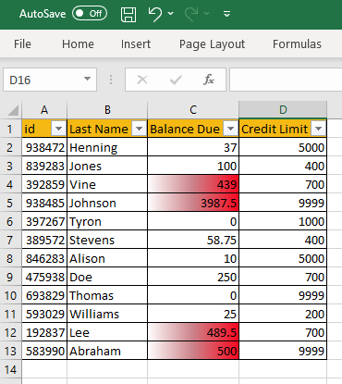The image size is (342, 384).
Task: Switch to the Home tab
Action: [x=78, y=44]
